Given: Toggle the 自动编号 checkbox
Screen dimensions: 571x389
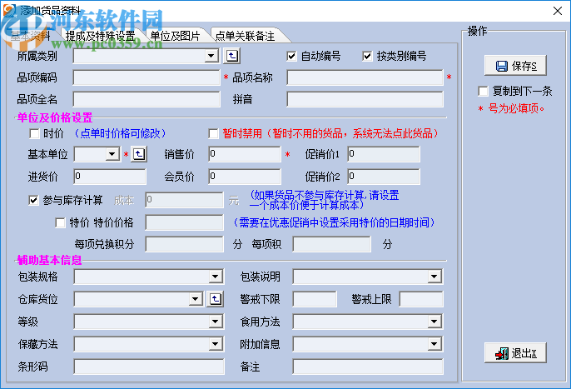Looking at the screenshot, I should click(x=291, y=56).
